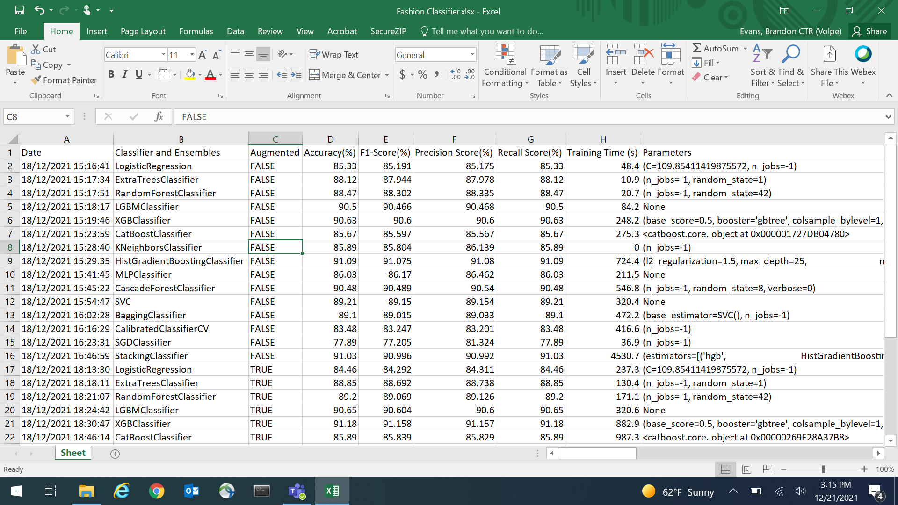
Task: Open Find & Select magnifier
Action: (x=791, y=66)
